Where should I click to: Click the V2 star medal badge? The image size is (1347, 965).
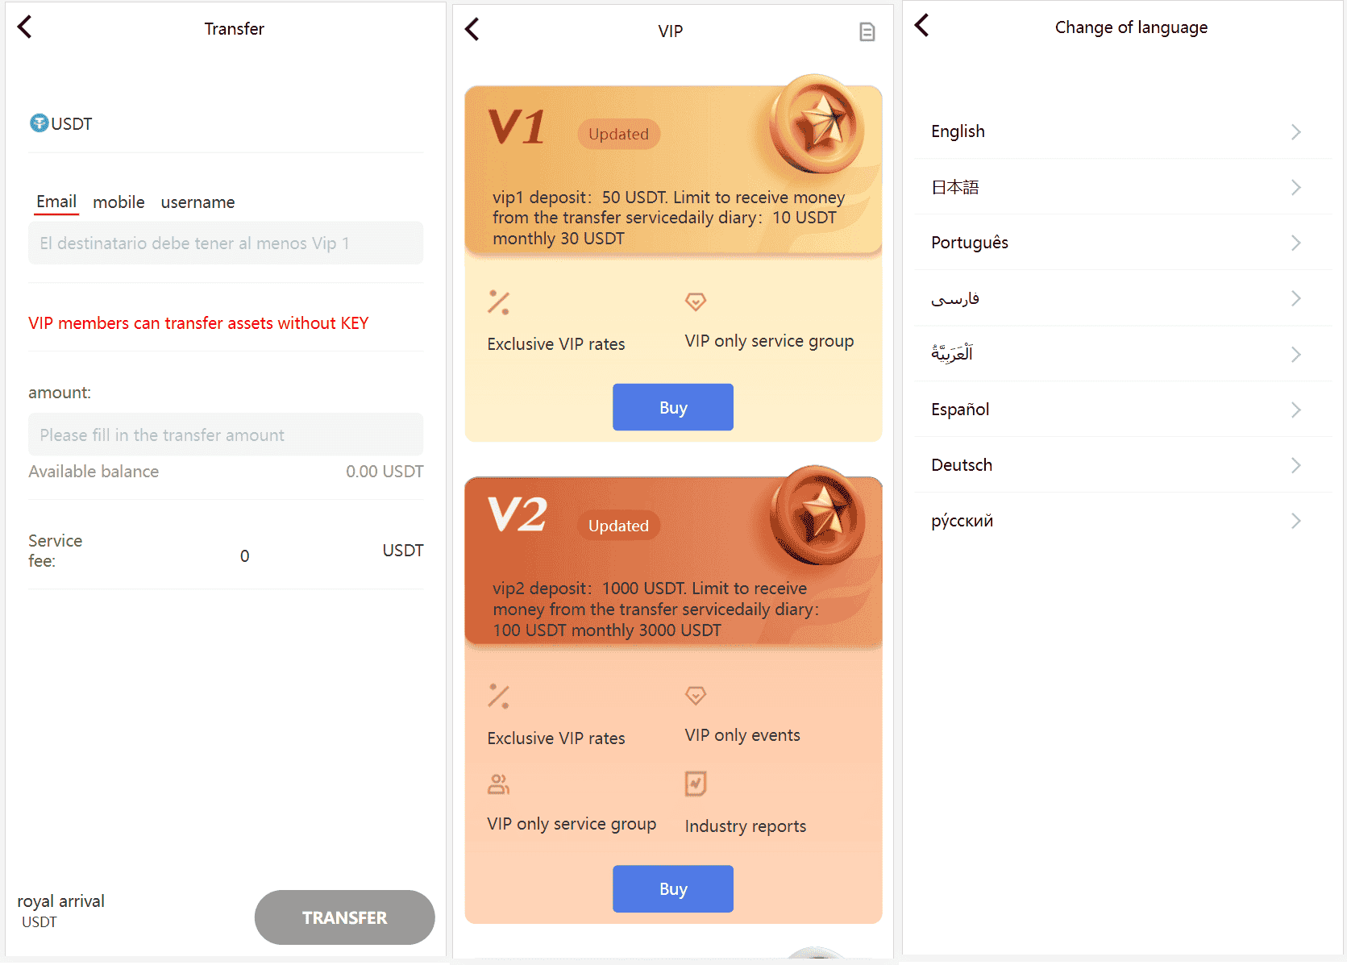click(x=817, y=515)
